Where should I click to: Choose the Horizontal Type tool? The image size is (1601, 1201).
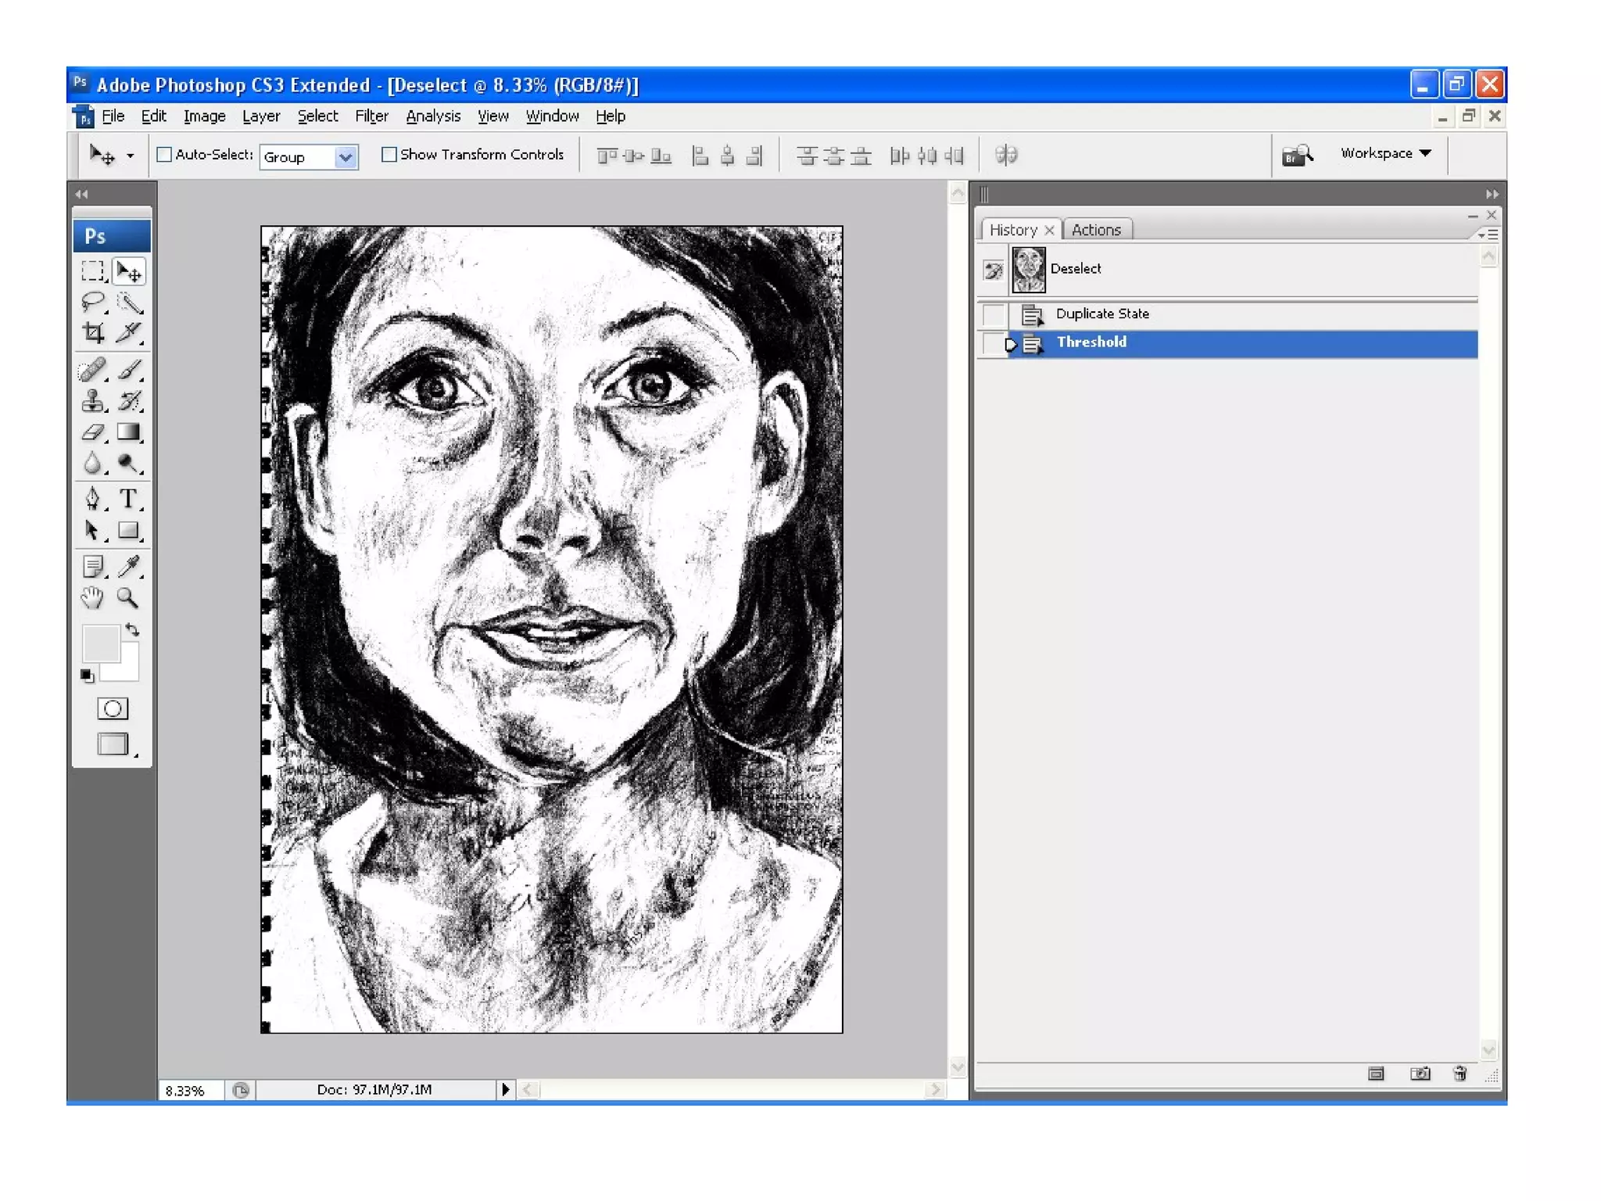coord(128,499)
